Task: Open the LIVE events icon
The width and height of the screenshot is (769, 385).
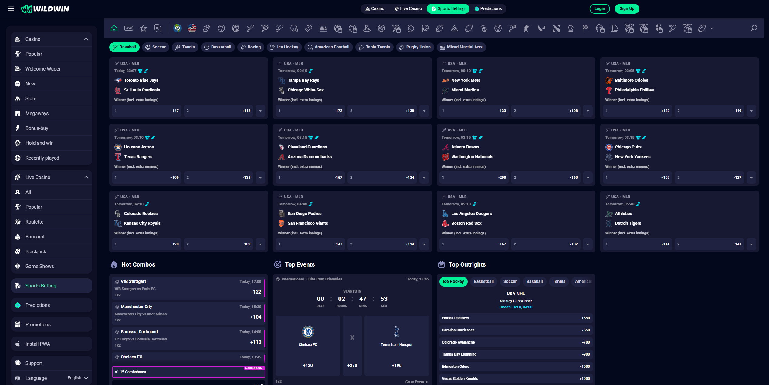Action: 129,28
